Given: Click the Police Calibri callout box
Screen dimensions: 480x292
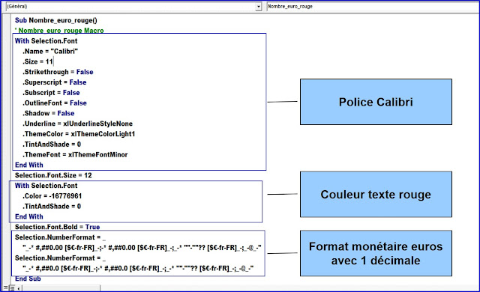Looking at the screenshot, I should tap(376, 102).
